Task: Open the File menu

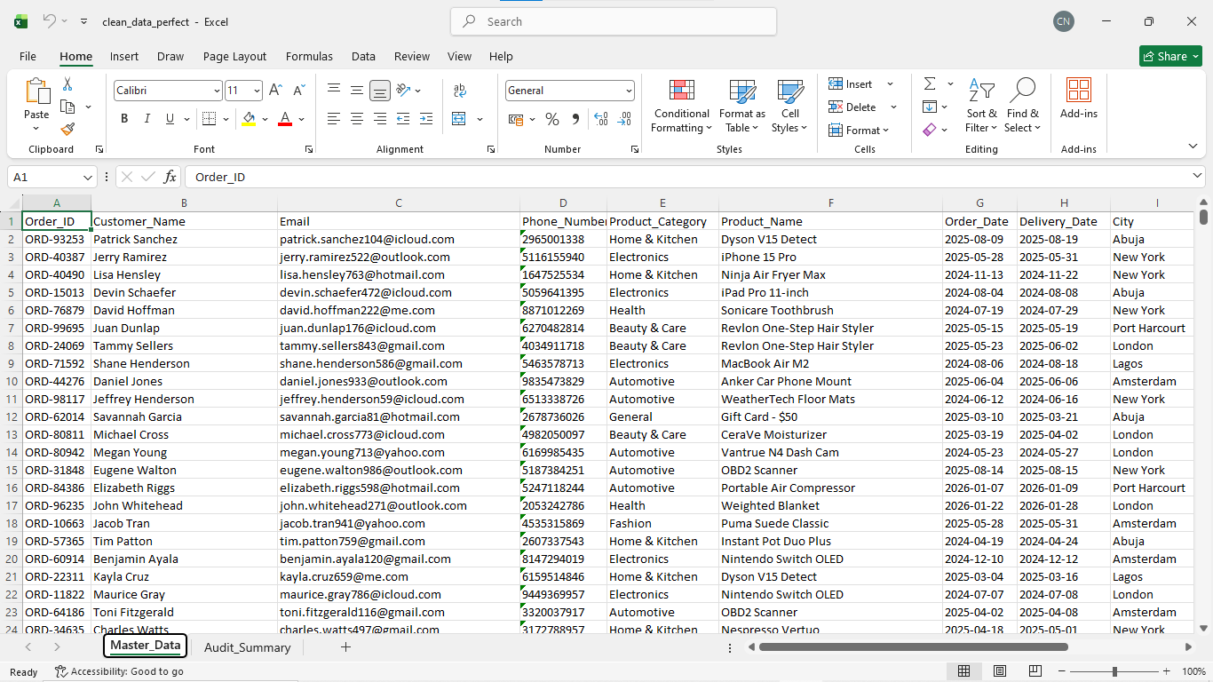Action: click(28, 56)
